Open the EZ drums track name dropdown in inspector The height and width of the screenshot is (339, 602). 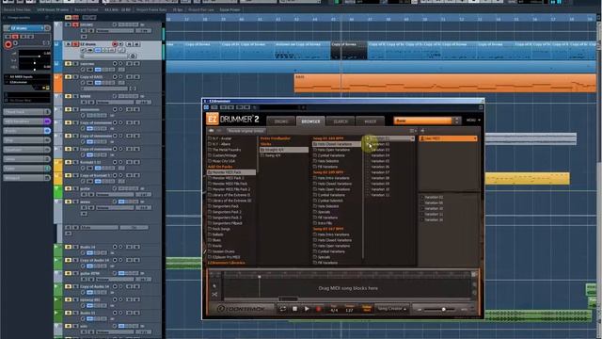(x=42, y=28)
